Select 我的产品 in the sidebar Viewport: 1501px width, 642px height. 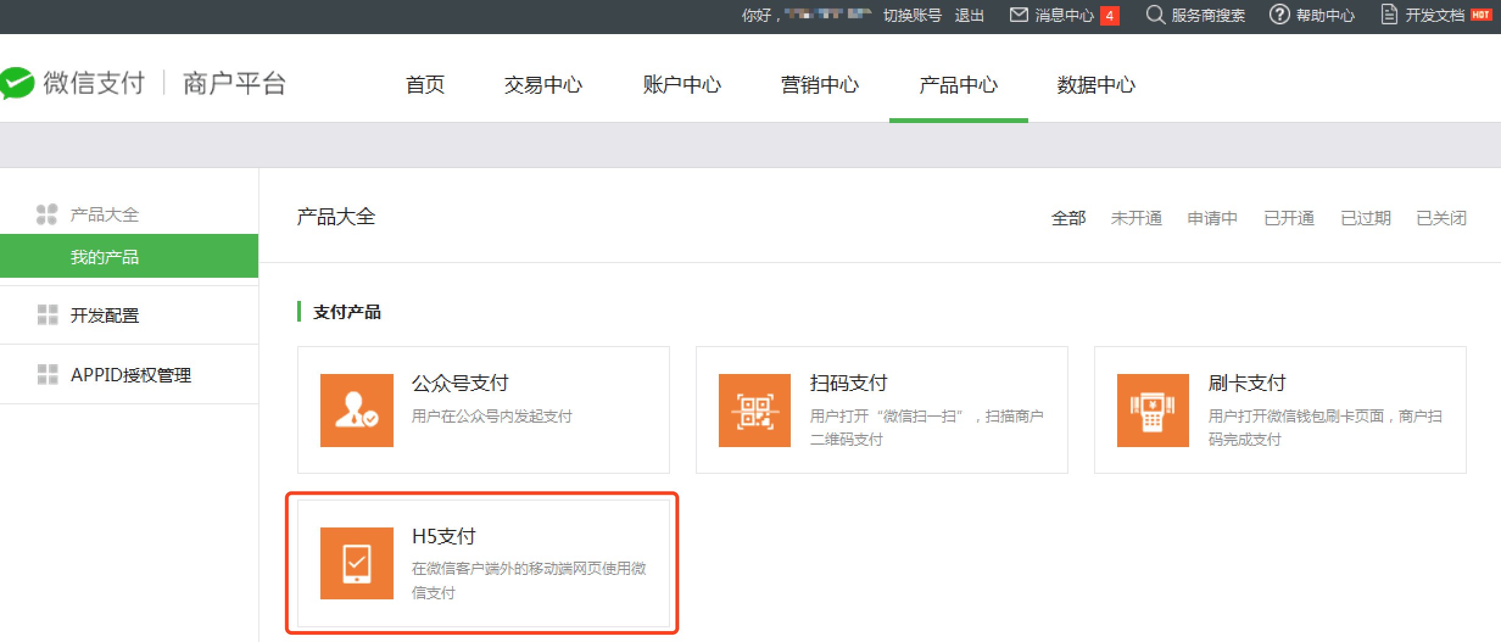click(129, 256)
